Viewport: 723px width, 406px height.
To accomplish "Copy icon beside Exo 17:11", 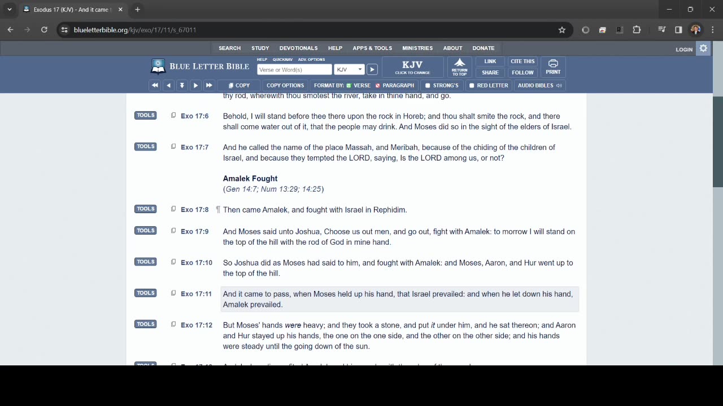I will click(x=173, y=293).
